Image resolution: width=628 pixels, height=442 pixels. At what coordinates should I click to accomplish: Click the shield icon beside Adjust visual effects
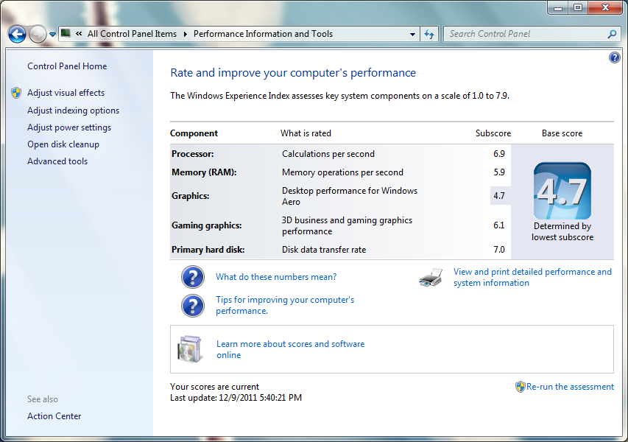coord(16,93)
